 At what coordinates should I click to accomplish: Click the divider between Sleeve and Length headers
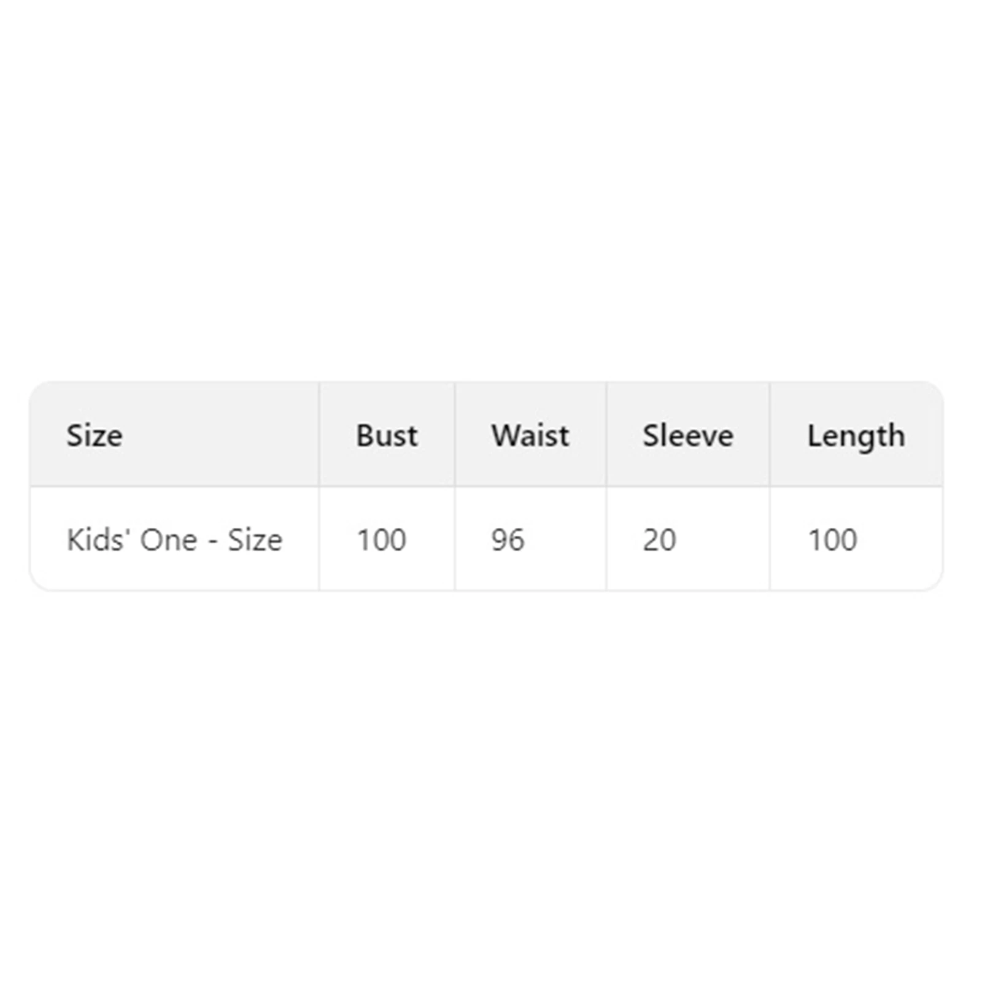[x=770, y=434]
